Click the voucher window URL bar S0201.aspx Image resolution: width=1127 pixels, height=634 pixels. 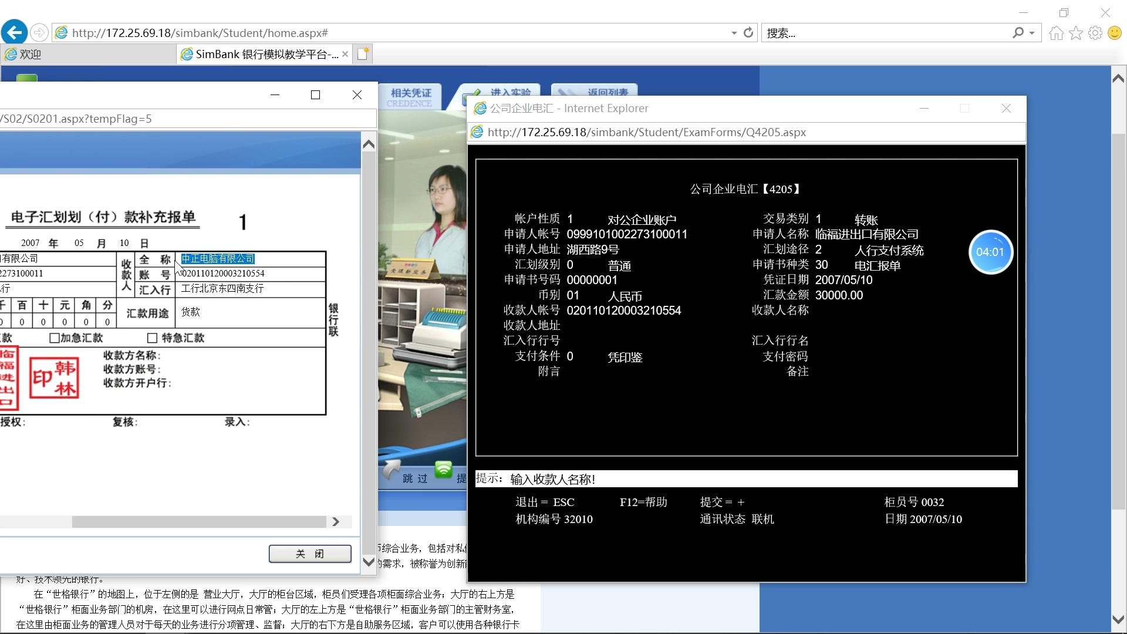(188, 119)
